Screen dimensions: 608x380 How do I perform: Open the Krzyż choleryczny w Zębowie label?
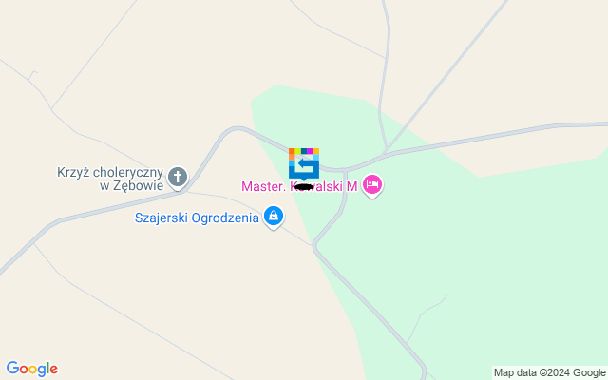pyautogui.click(x=110, y=179)
